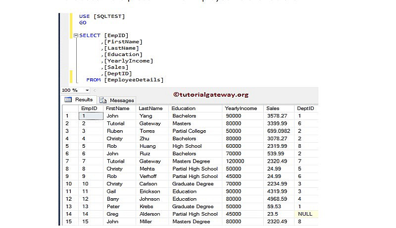Click the Erickson last name cell
This screenshot has height=228, width=396.
(x=152, y=192)
